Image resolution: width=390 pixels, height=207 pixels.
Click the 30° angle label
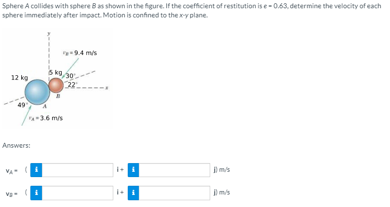click(x=70, y=76)
